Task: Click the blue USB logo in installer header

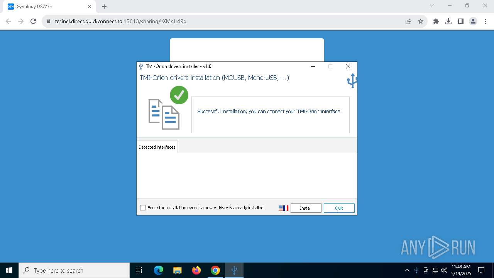Action: coord(352,81)
